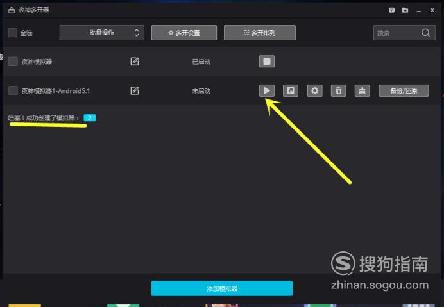Open the folder icon in the title bar
This screenshot has height=307, width=444.
pyautogui.click(x=406, y=10)
